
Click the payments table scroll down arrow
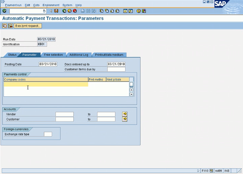[131, 94]
